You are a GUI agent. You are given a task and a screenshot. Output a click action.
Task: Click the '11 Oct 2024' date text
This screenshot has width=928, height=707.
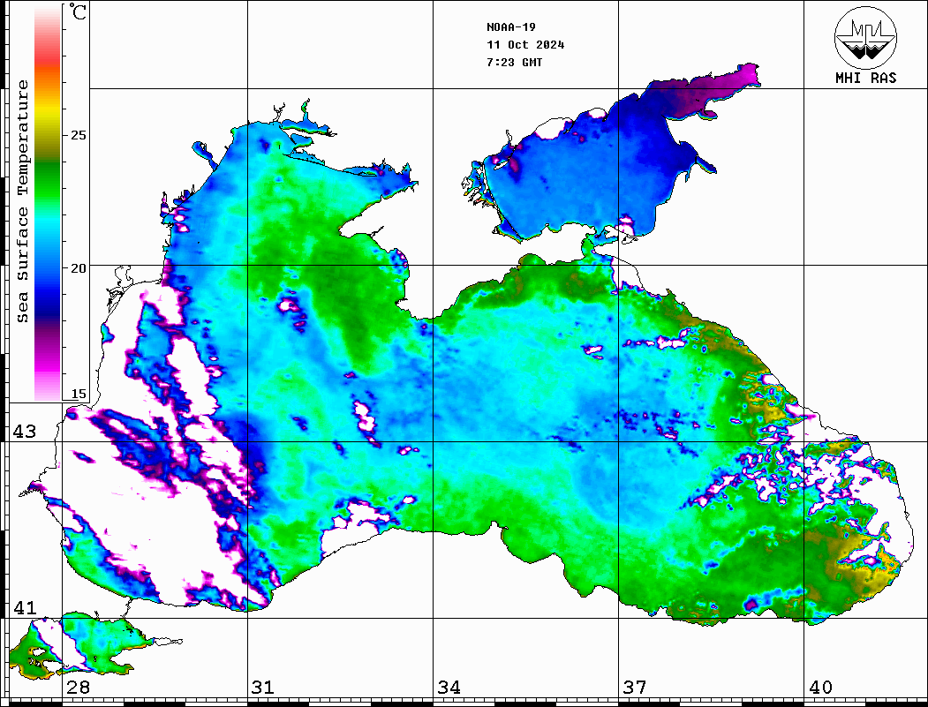coord(525,45)
